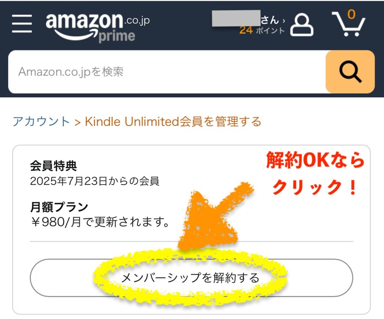This screenshot has width=384, height=319.
Task: Click the 2025年7月23日からの会員 text
Action: pyautogui.click(x=94, y=181)
